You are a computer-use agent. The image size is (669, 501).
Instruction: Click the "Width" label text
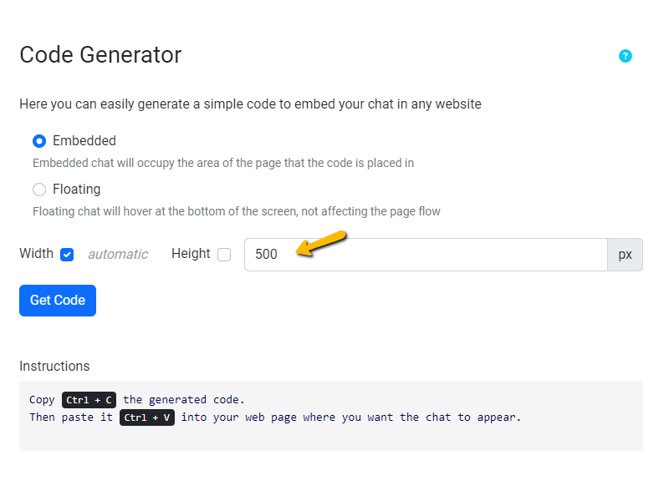click(36, 254)
